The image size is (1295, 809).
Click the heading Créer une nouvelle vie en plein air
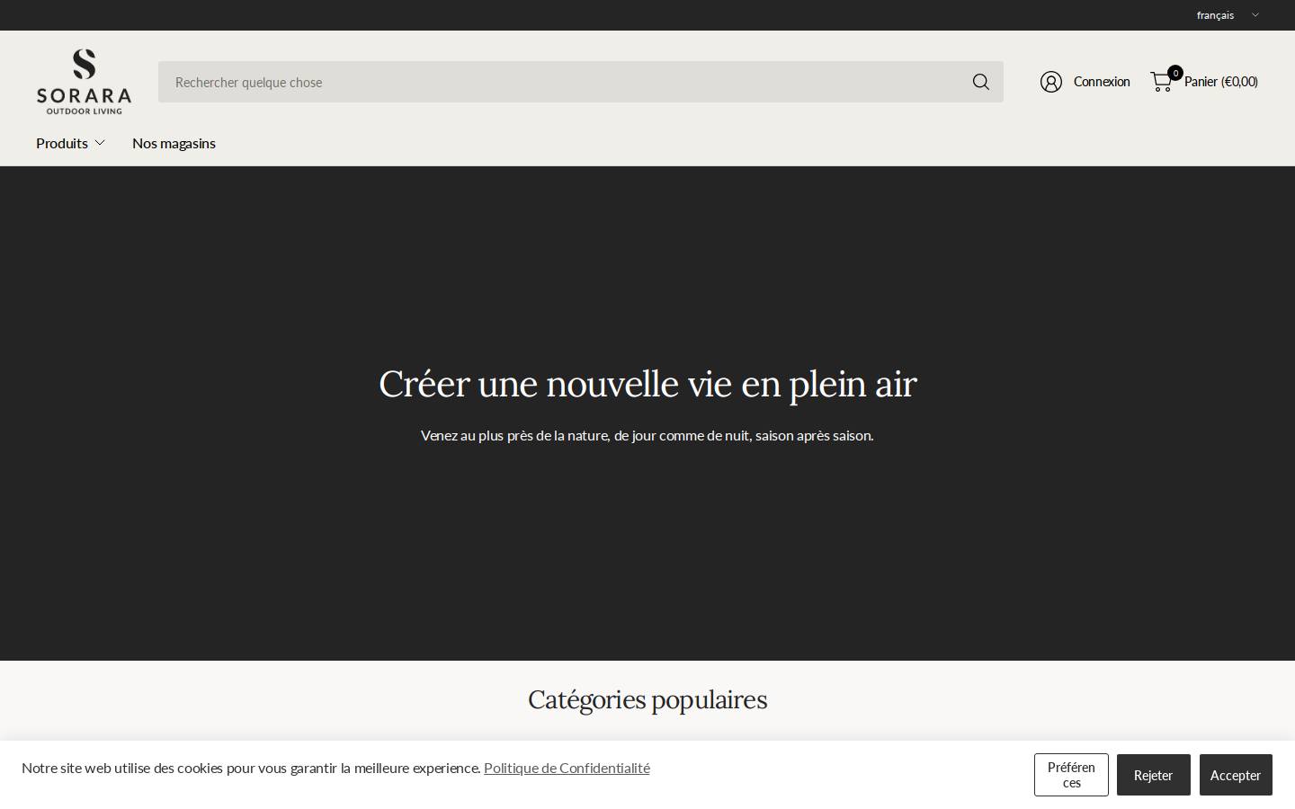tap(647, 384)
